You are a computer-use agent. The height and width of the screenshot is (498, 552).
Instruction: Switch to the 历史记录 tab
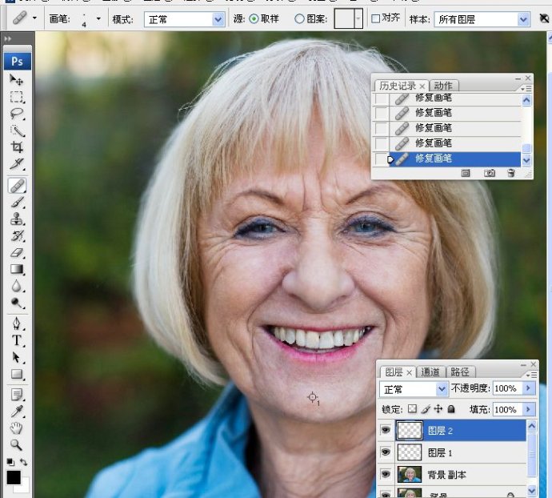point(401,86)
